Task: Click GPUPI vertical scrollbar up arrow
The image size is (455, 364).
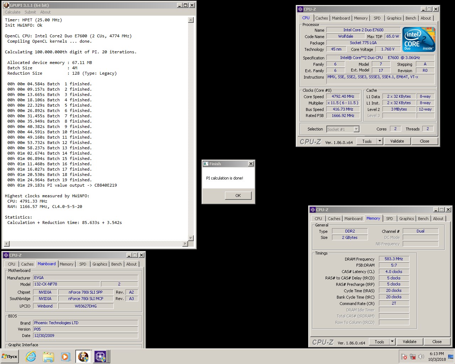Action: [x=191, y=20]
